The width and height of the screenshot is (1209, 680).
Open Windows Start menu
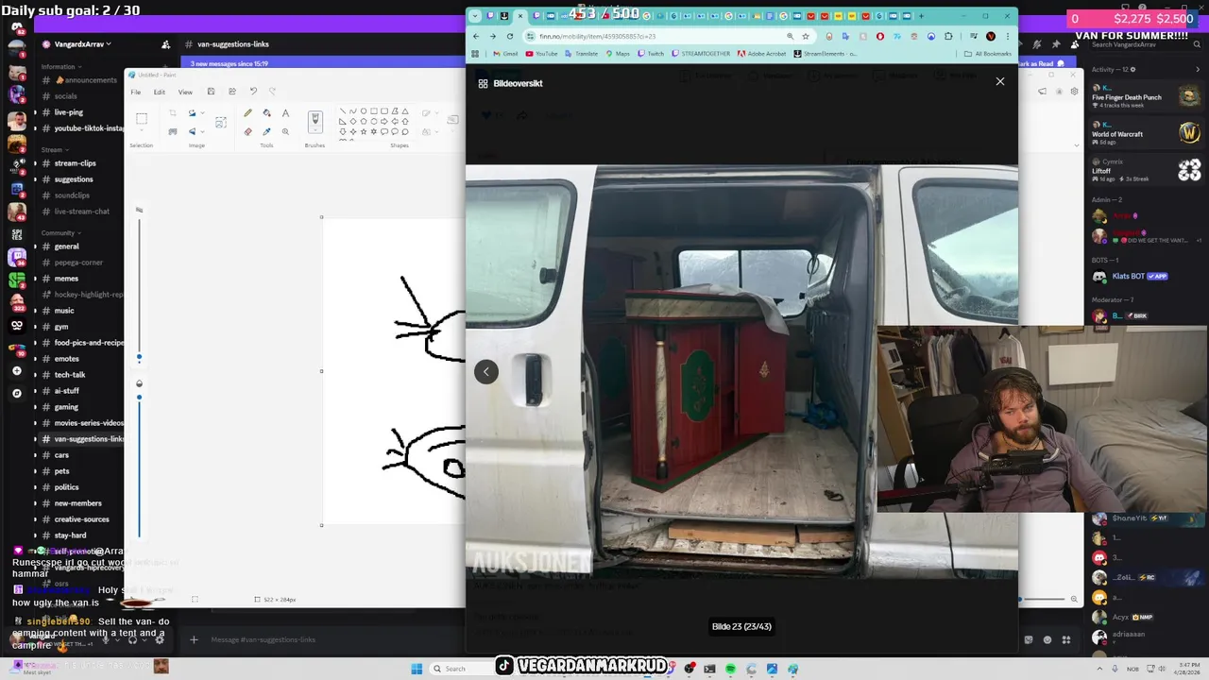[417, 669]
